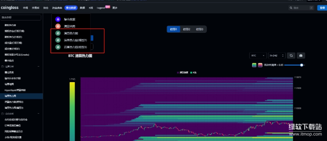This screenshot has width=327, height=141.
Task: Click the orange 清算地图 menu icon
Action: (x=58, y=26)
